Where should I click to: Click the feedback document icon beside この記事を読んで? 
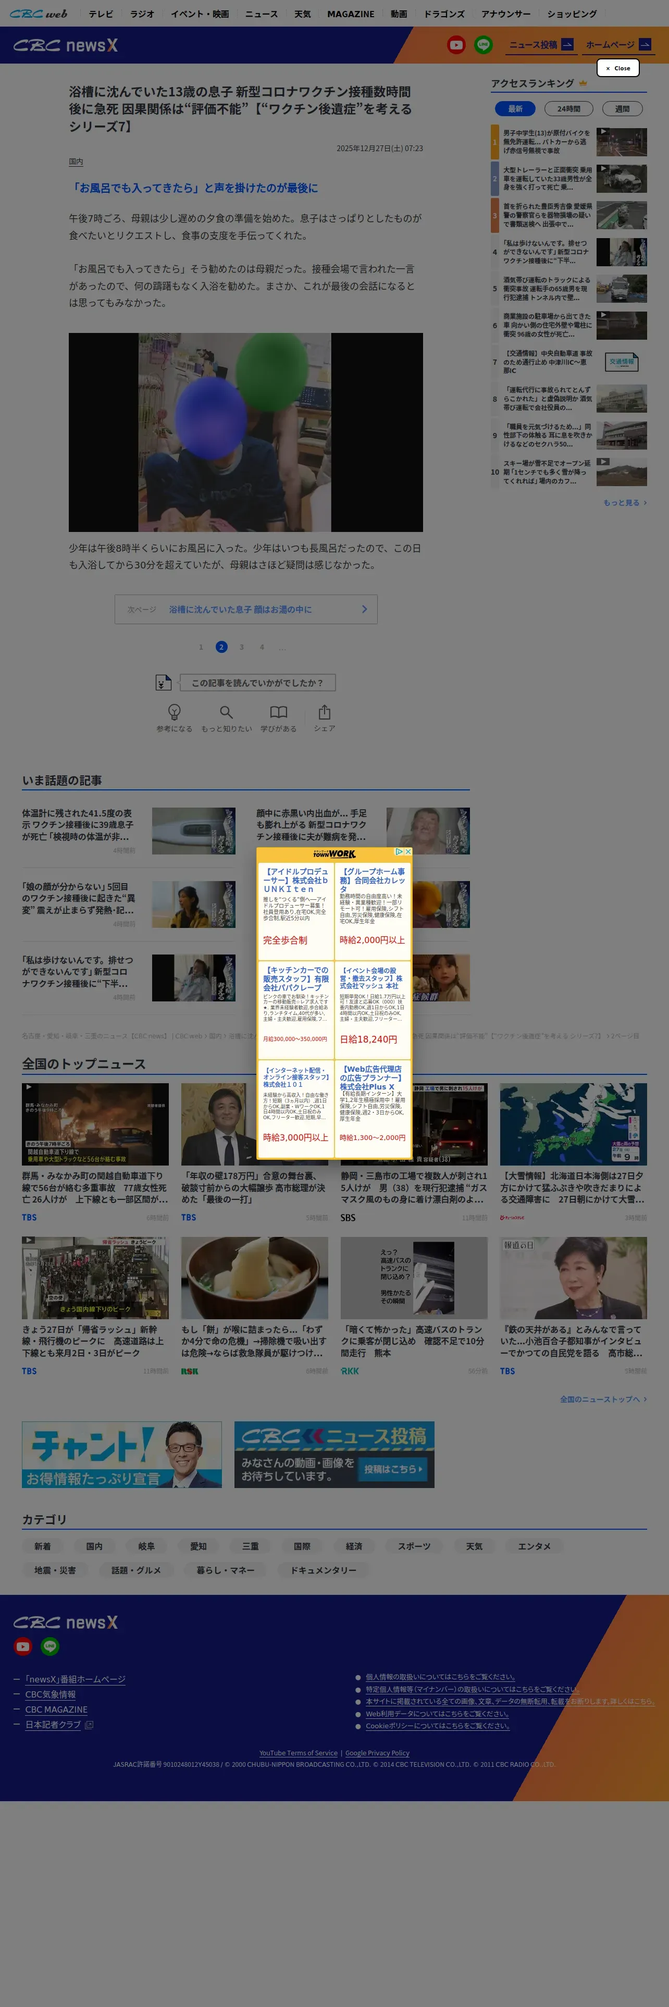pos(163,683)
